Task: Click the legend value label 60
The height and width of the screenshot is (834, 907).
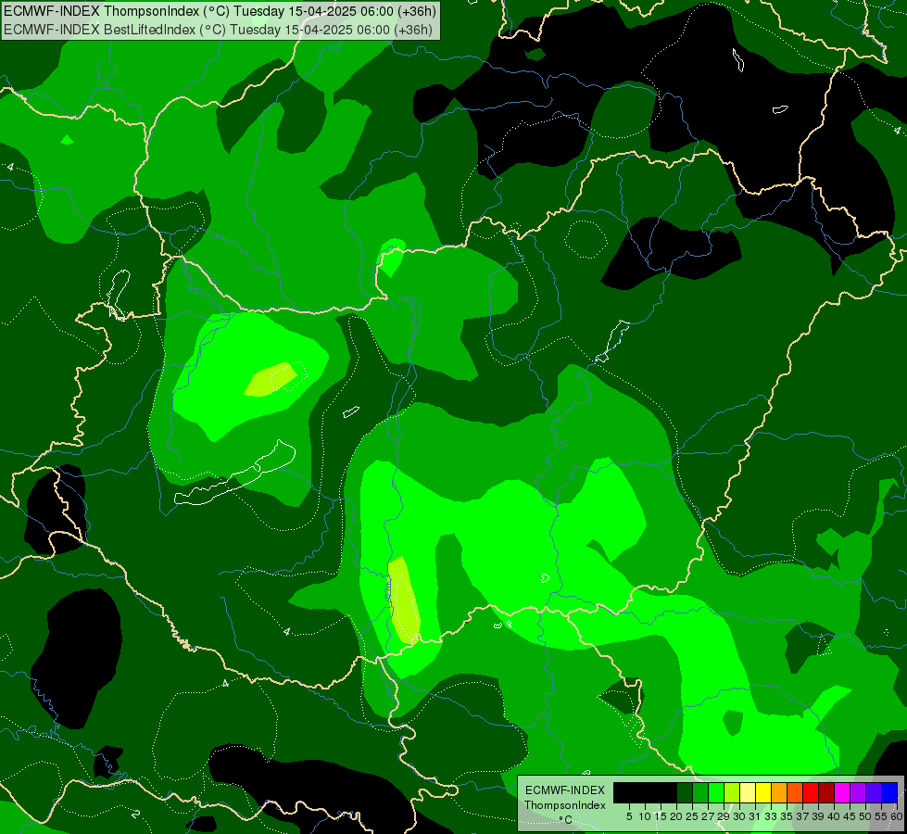Action: pyautogui.click(x=897, y=816)
